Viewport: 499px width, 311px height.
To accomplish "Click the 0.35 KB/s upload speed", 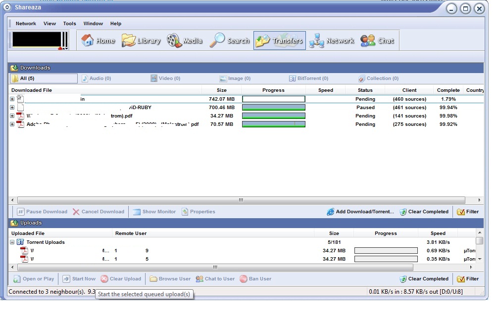I will tap(438, 259).
